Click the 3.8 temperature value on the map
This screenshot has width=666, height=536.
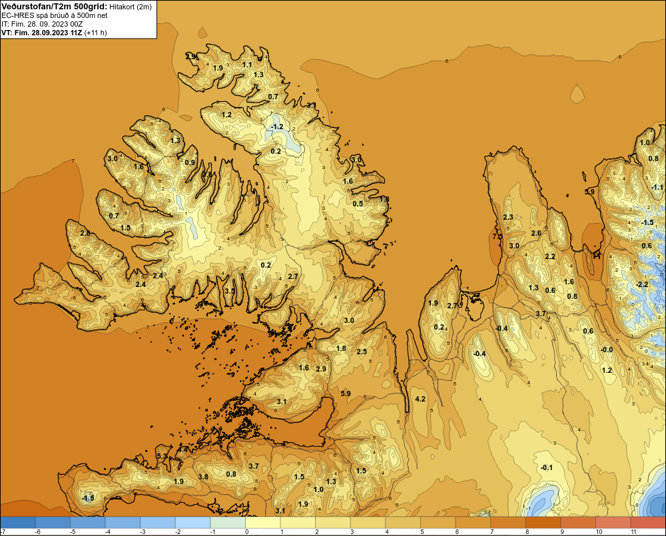click(x=203, y=477)
